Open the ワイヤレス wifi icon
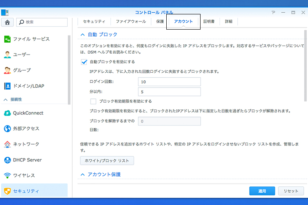Screen dimensions: 308x205 (7, 175)
